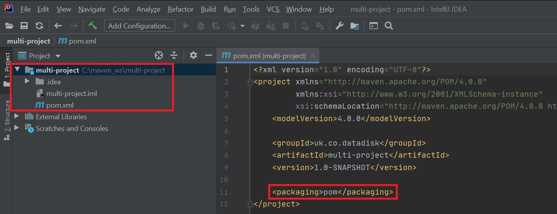Image resolution: width=557 pixels, height=214 pixels.
Task: Select multi-project.iml in the tree
Action: click(x=71, y=93)
